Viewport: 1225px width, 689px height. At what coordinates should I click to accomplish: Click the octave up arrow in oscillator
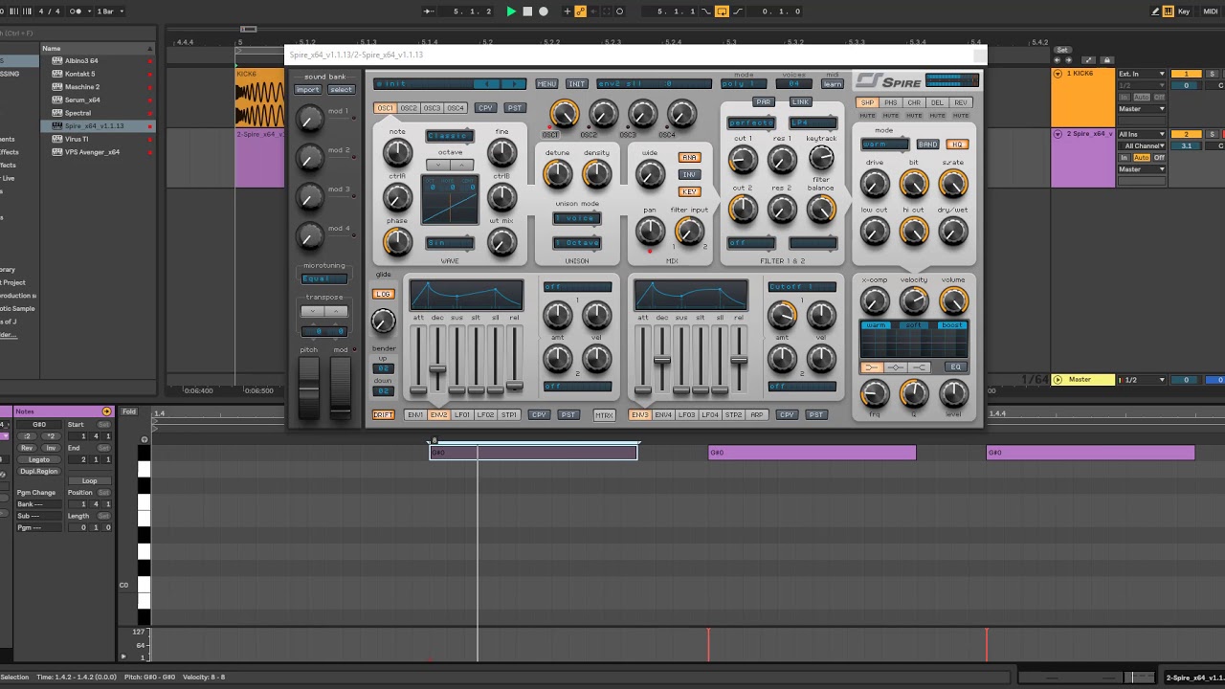(462, 166)
